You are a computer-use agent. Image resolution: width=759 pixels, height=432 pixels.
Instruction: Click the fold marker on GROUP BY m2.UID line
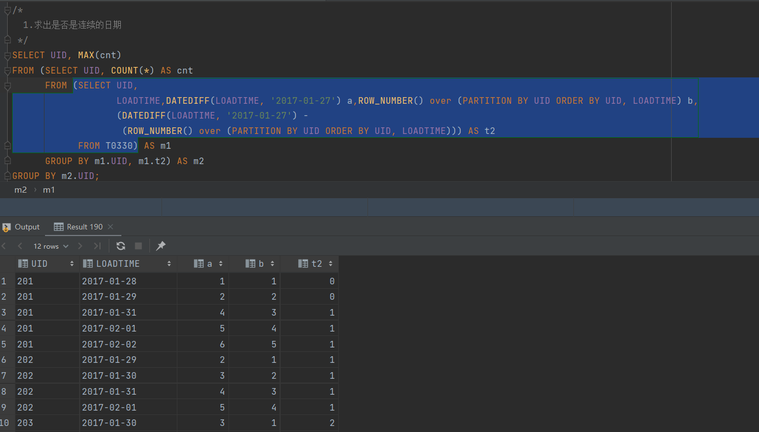(x=7, y=176)
